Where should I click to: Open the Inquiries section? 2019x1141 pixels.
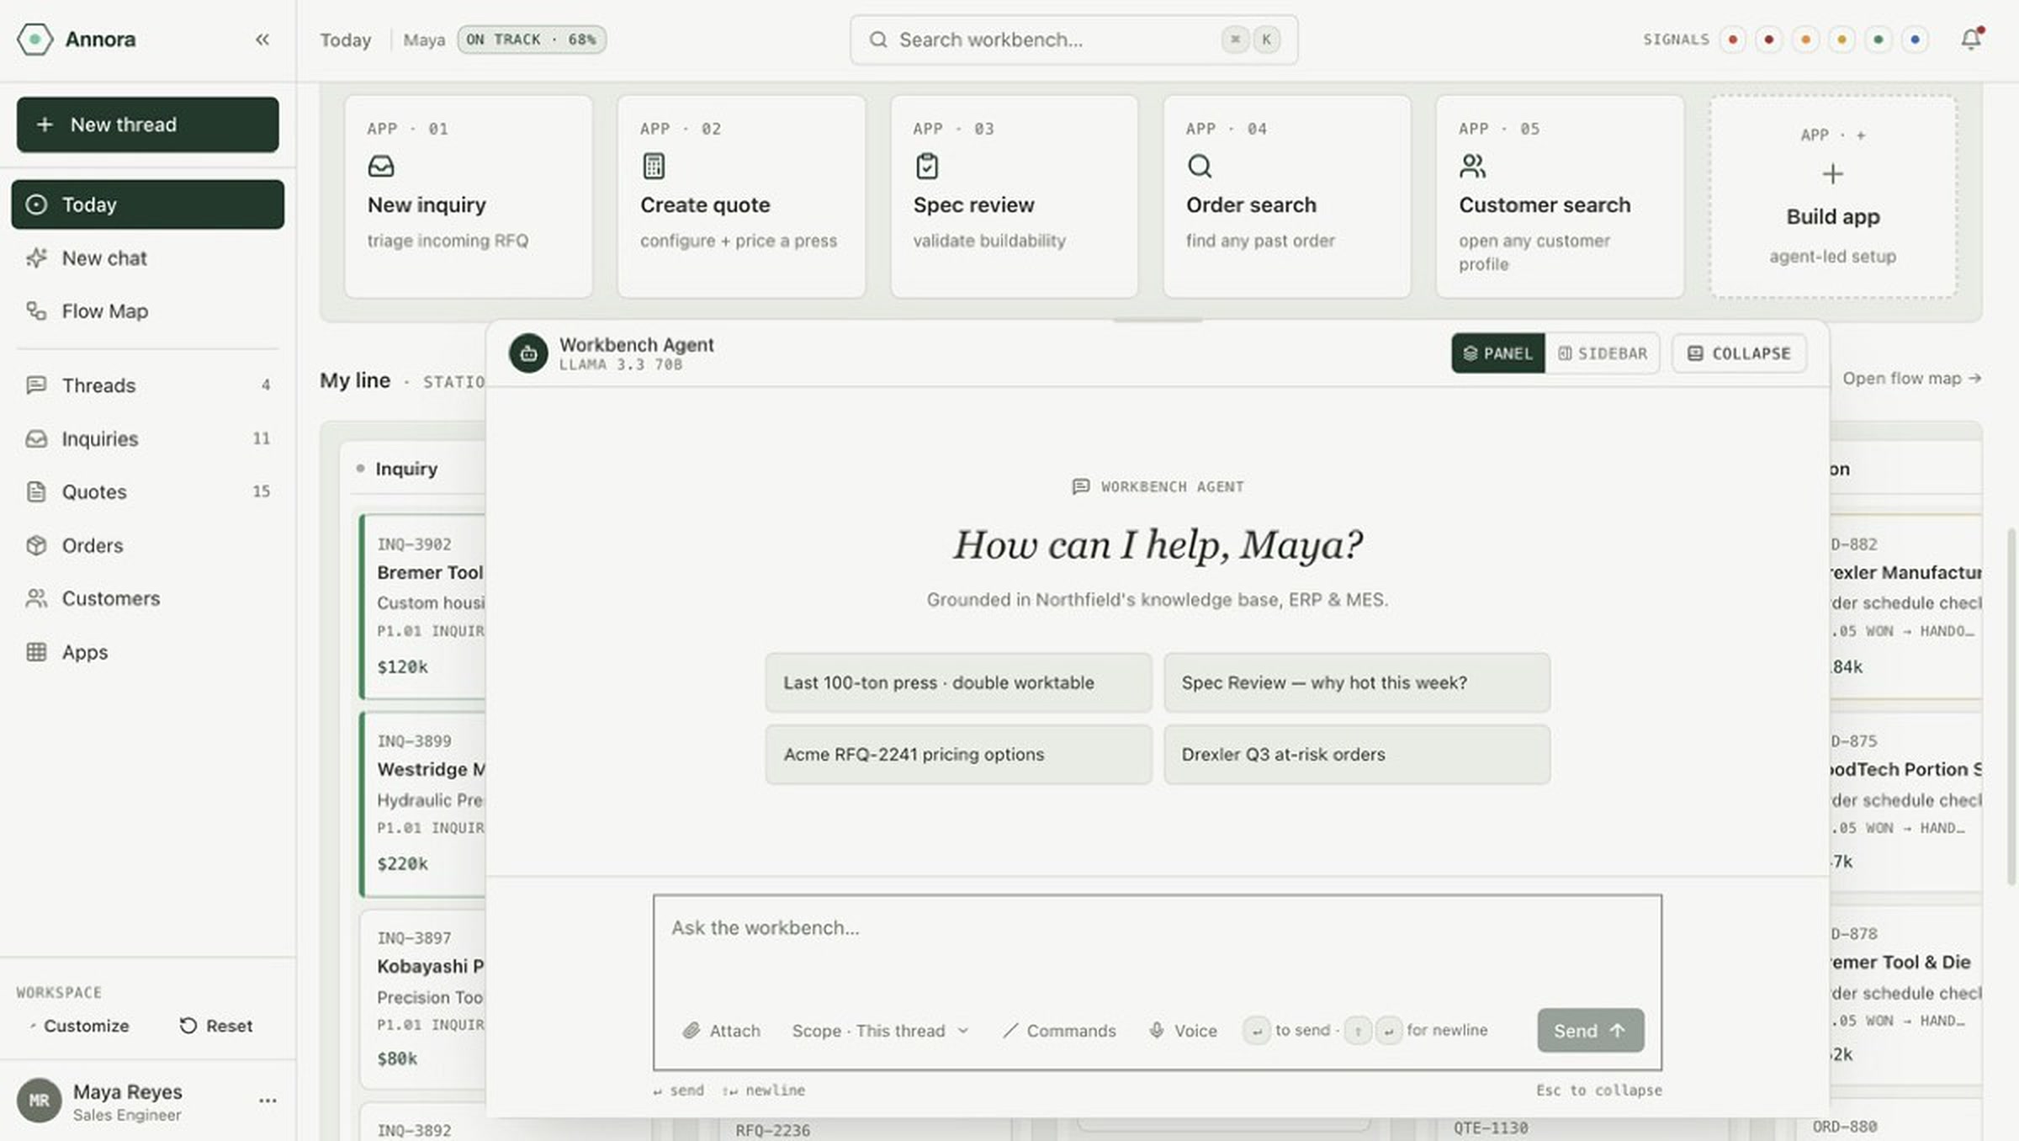(x=148, y=438)
